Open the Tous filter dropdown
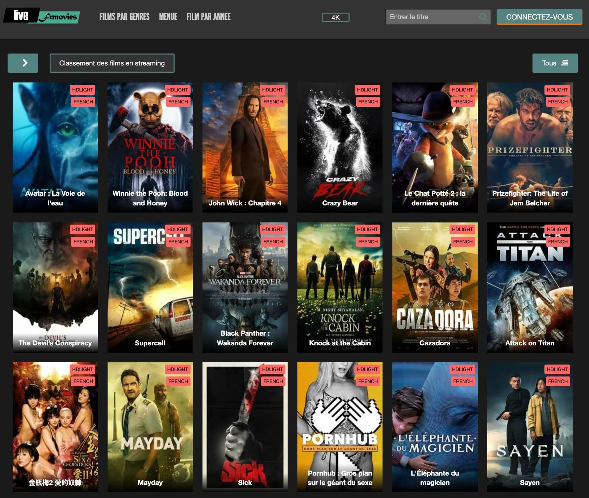The image size is (589, 498). (555, 63)
